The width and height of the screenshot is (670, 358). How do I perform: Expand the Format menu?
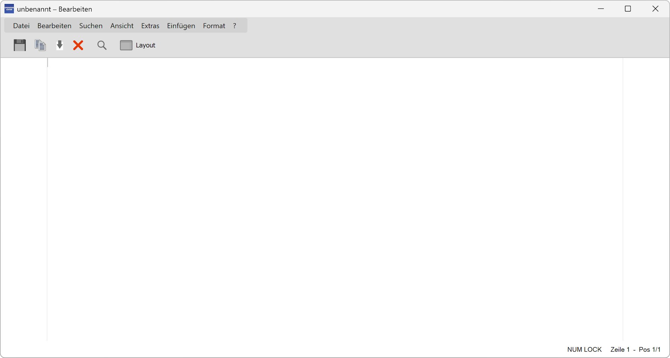coord(214,26)
